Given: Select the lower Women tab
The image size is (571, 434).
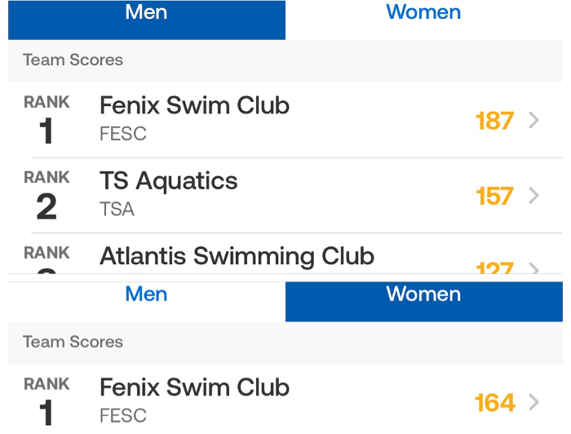Looking at the screenshot, I should (423, 294).
